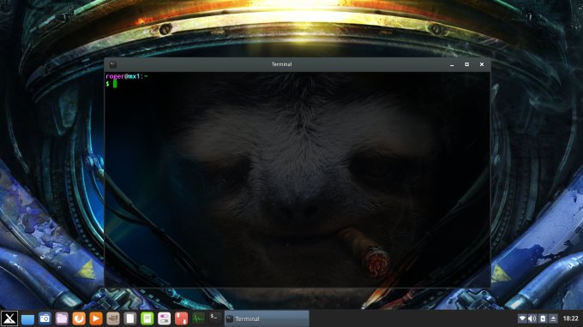Click the Terminal title bar text
The height and width of the screenshot is (327, 583).
[281, 64]
